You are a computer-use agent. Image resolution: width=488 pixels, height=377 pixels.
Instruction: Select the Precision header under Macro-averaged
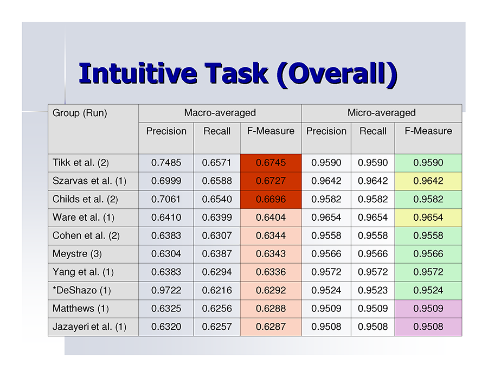click(166, 138)
